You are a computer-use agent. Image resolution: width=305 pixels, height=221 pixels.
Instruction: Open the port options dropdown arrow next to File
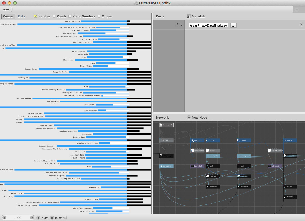pos(301,24)
